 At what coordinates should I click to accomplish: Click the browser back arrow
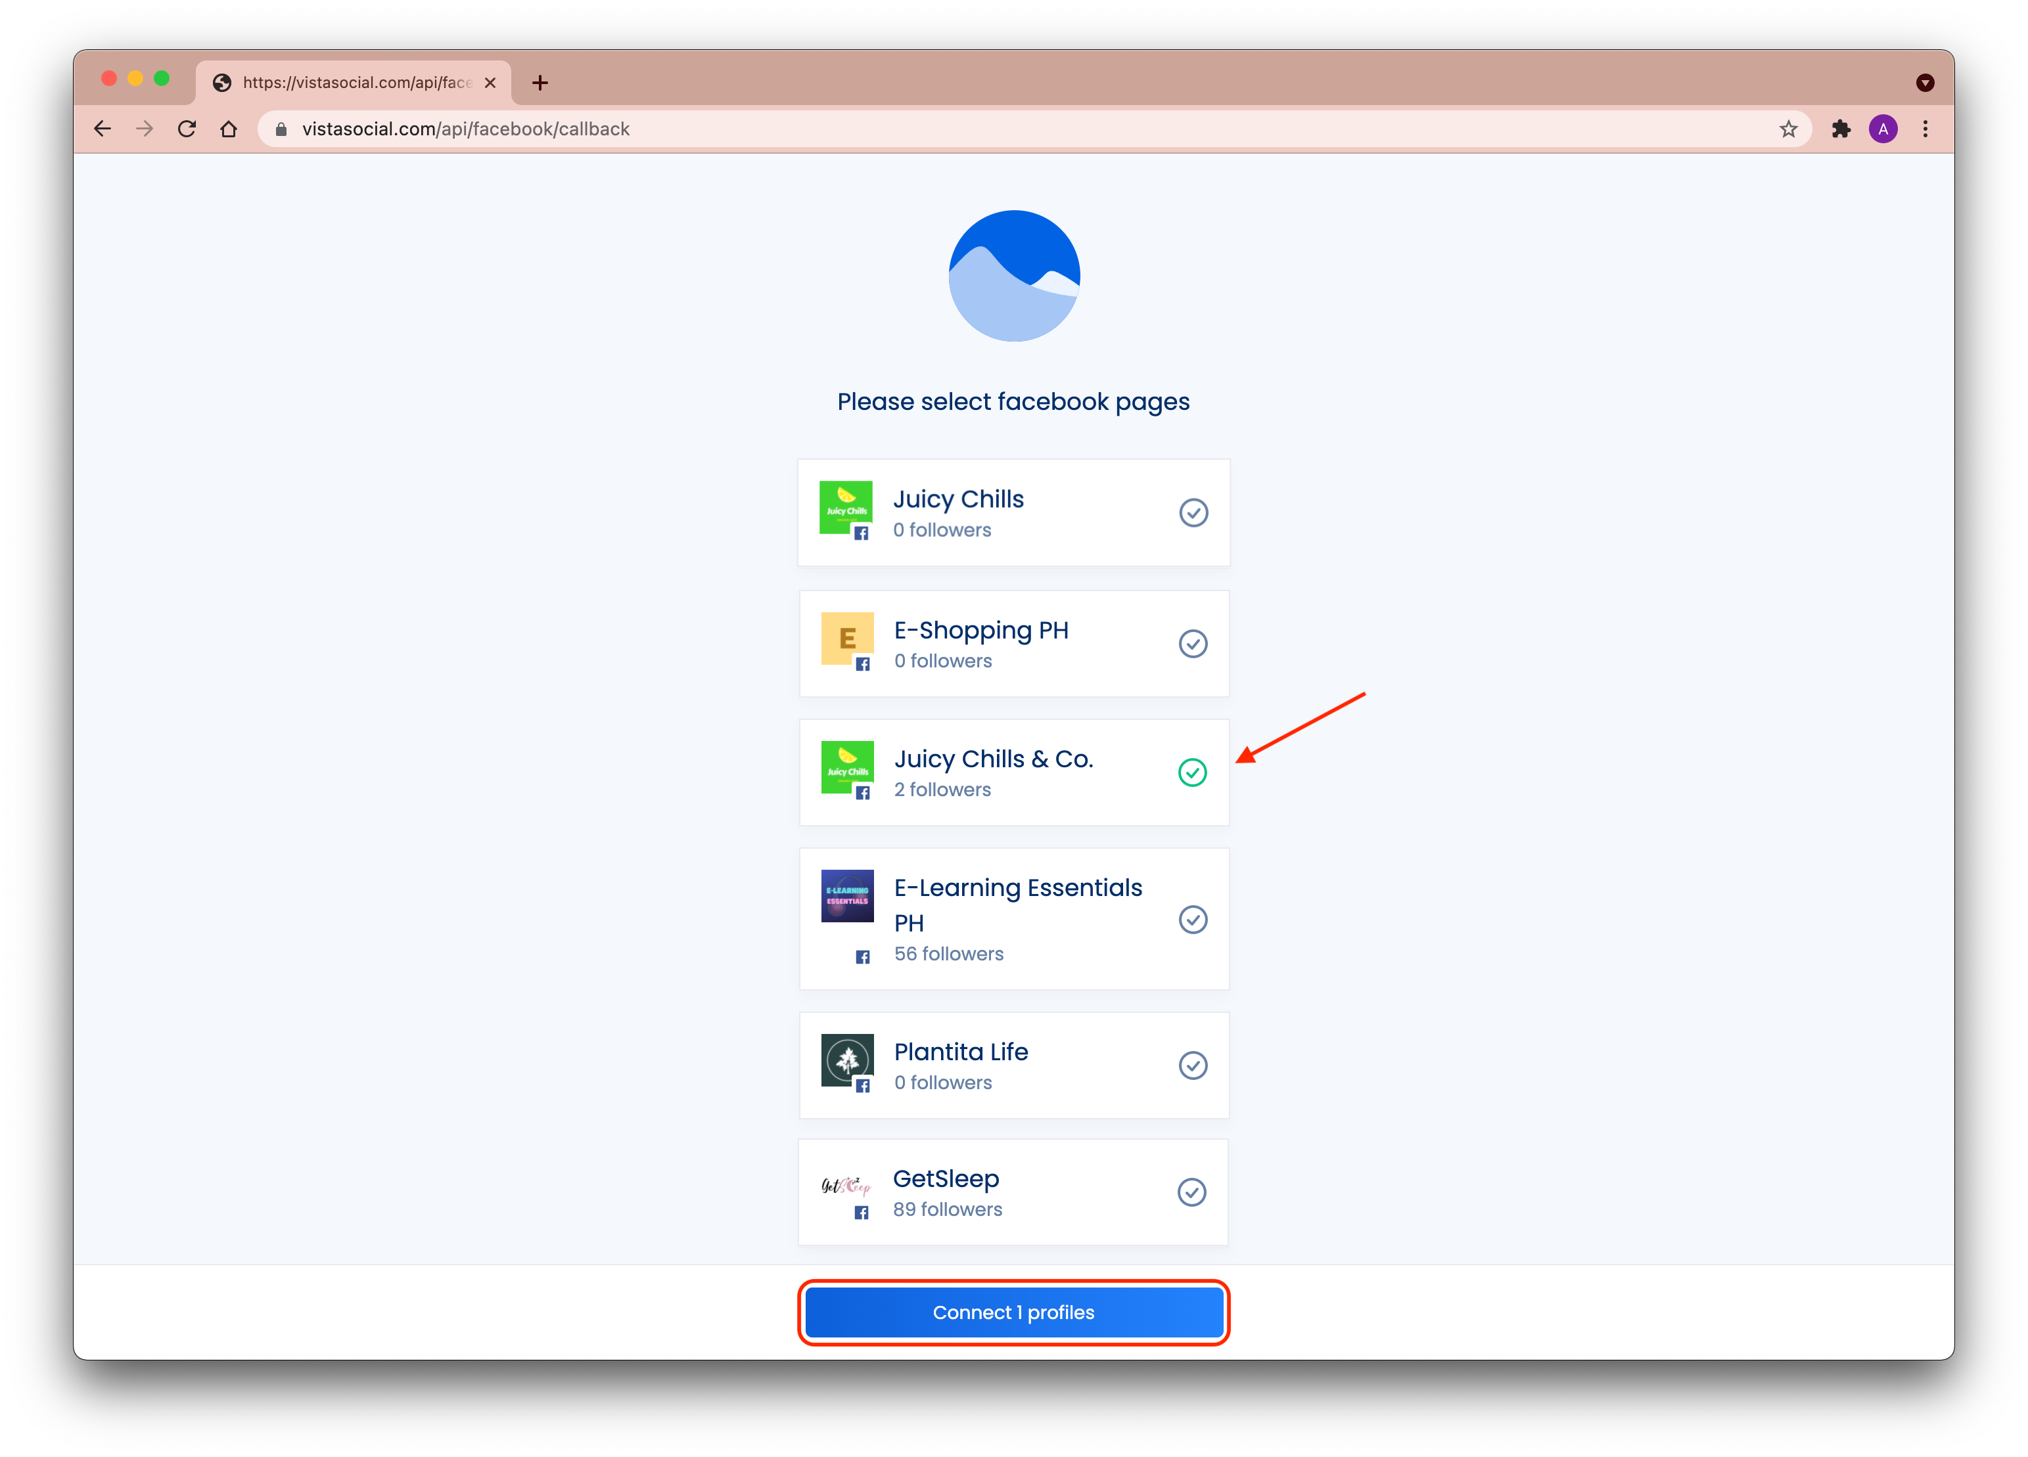[103, 129]
